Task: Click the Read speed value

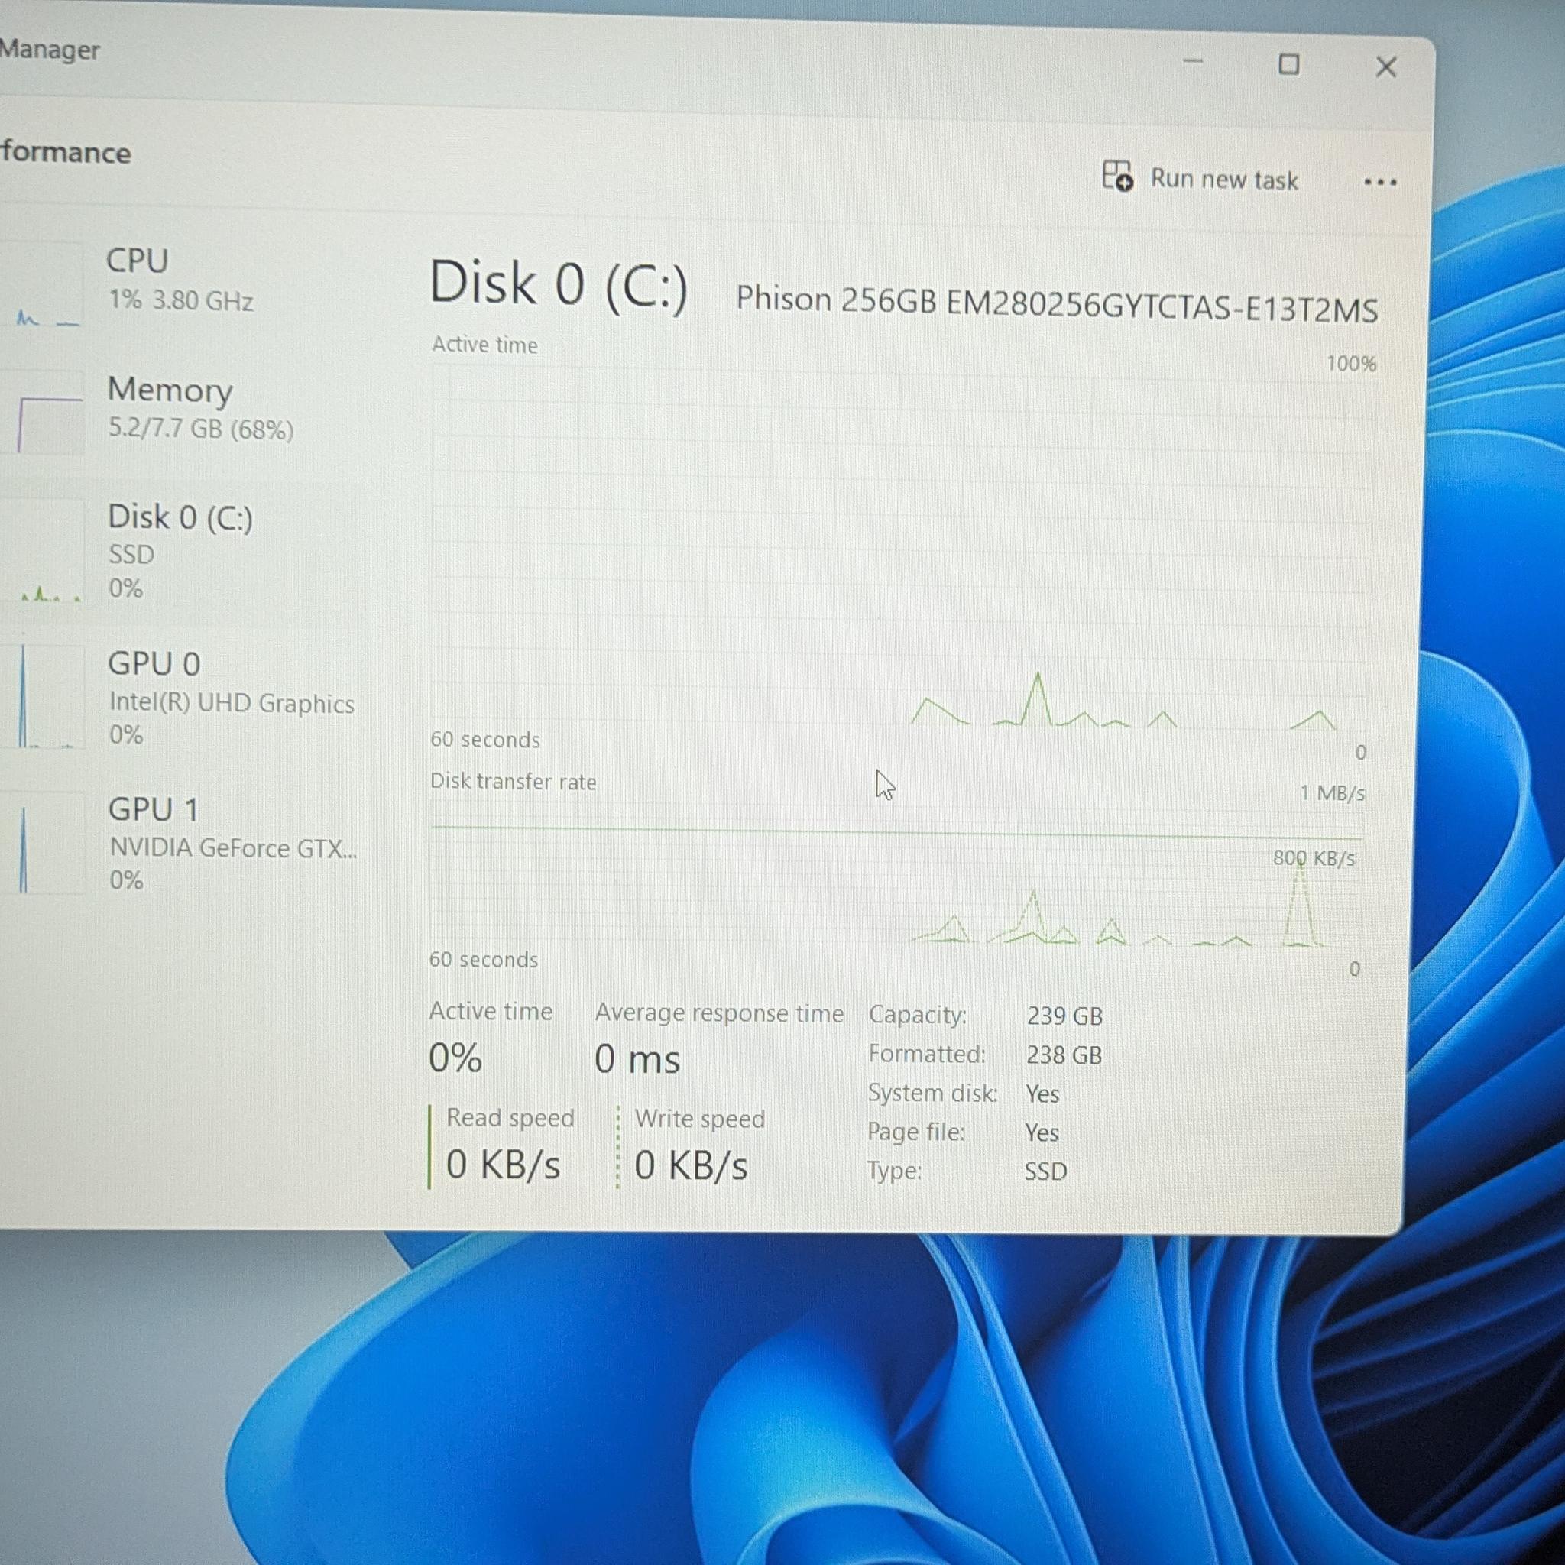Action: [x=503, y=1165]
